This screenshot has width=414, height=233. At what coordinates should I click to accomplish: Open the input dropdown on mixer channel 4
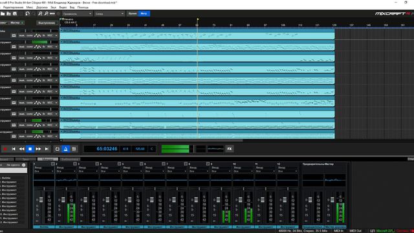111,171
